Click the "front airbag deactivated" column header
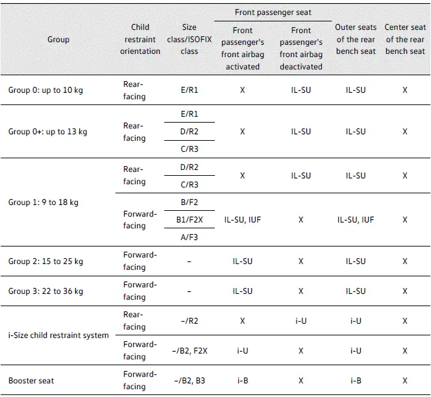This screenshot has height=397, width=431. [301, 48]
